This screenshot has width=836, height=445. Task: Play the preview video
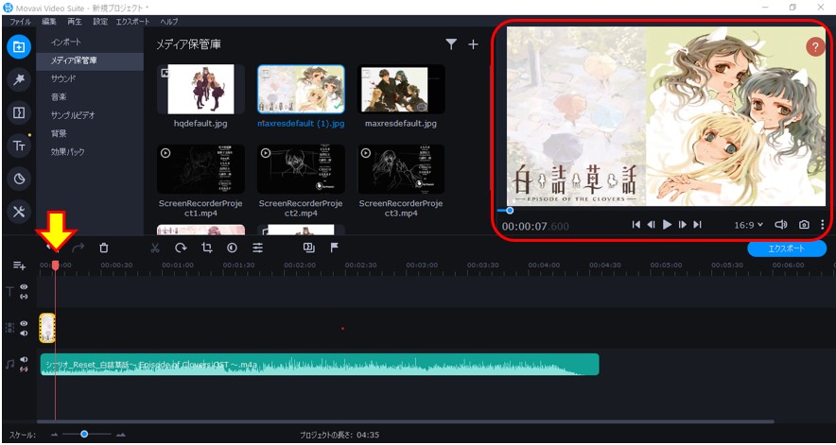click(x=667, y=225)
